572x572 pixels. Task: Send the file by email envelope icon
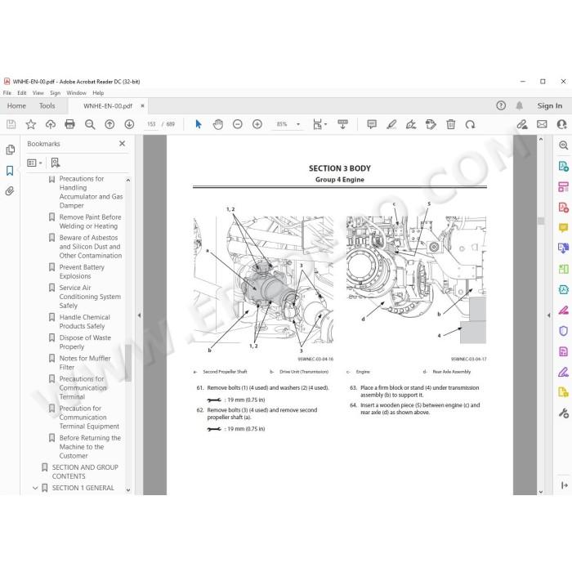tap(542, 124)
